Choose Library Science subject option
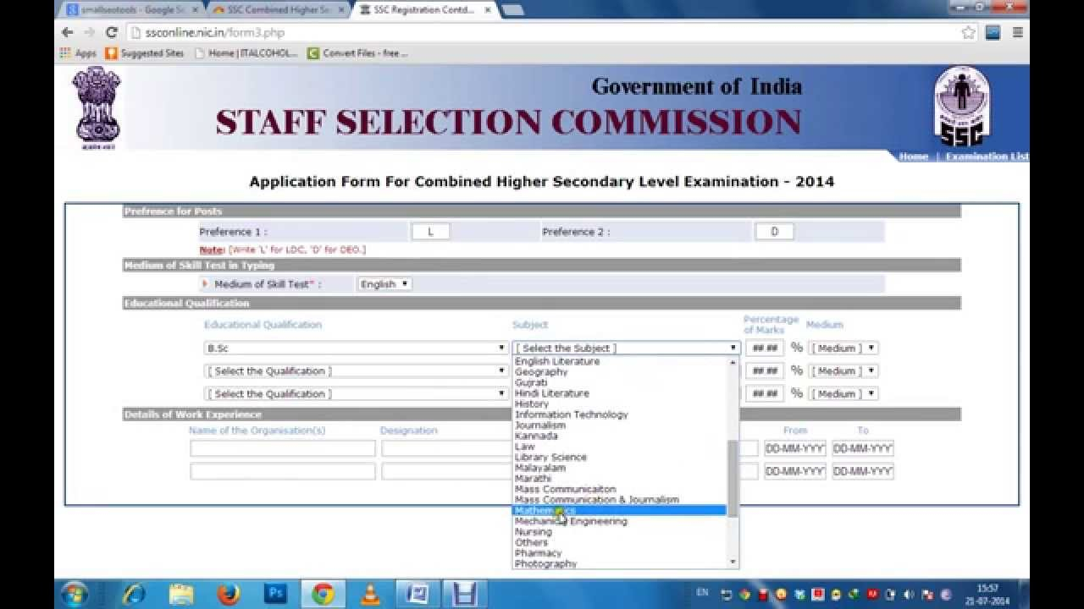1084x609 pixels. click(x=550, y=457)
